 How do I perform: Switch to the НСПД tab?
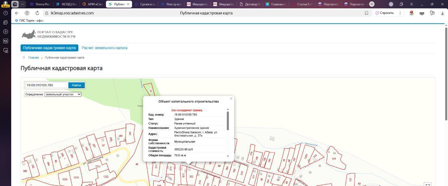pos(66,4)
